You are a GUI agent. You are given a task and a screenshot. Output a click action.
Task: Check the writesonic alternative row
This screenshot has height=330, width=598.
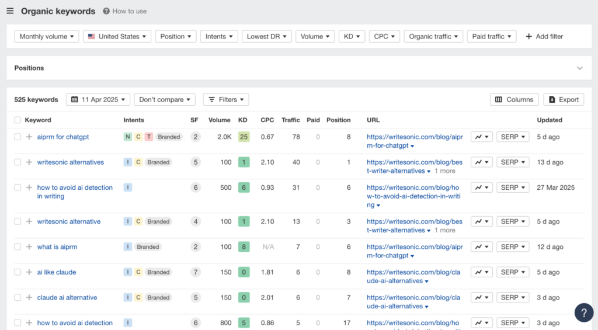[x=18, y=221]
